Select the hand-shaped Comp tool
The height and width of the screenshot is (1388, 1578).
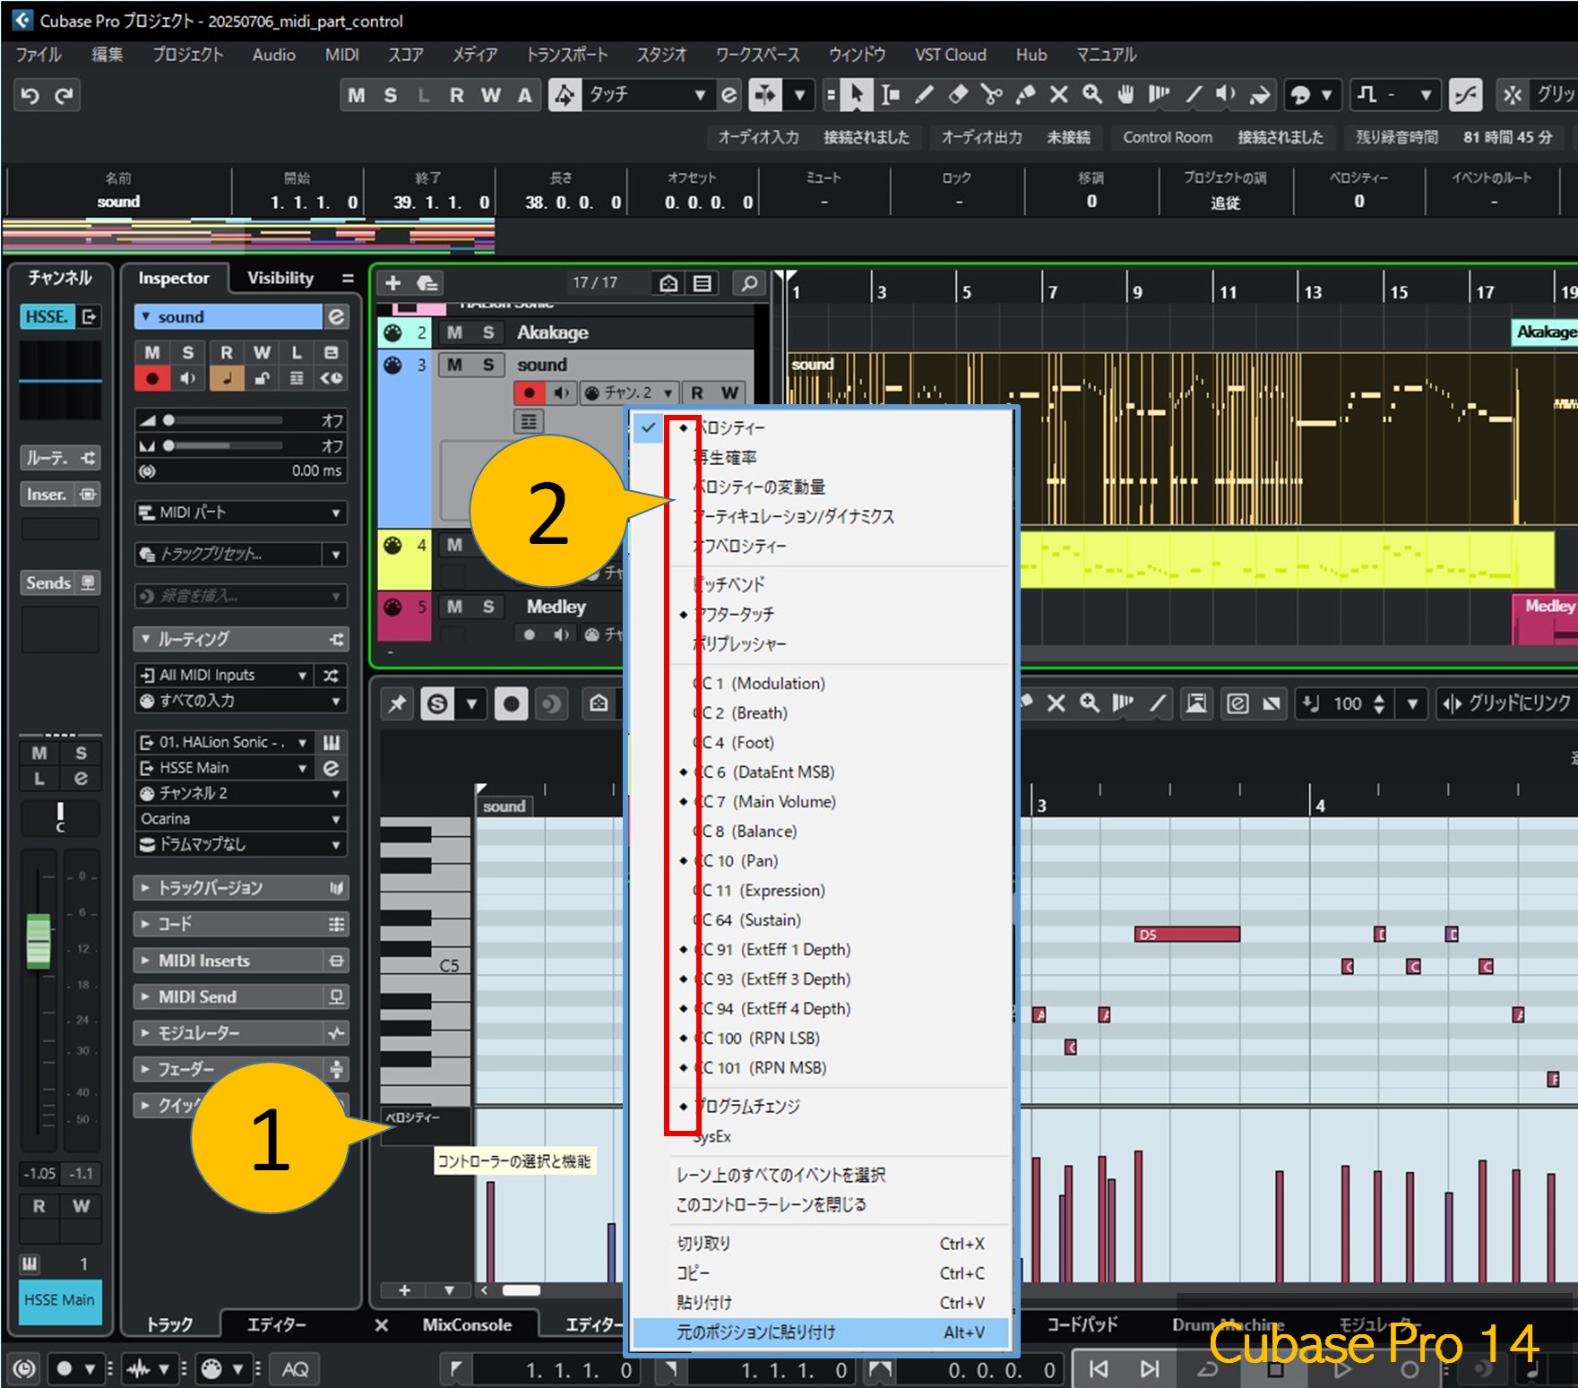[1126, 95]
